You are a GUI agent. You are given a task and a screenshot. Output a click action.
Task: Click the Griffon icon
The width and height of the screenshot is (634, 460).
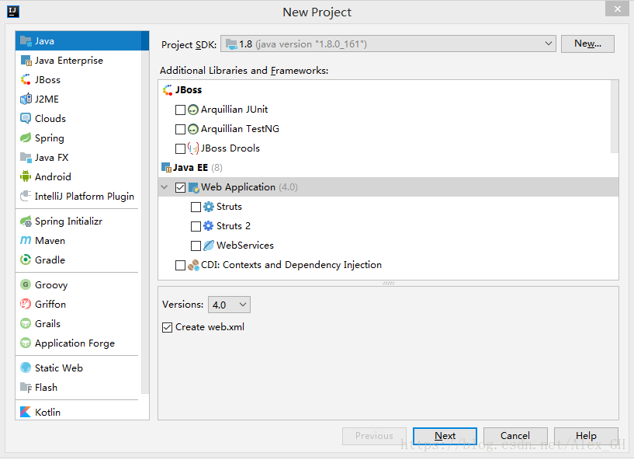[26, 304]
